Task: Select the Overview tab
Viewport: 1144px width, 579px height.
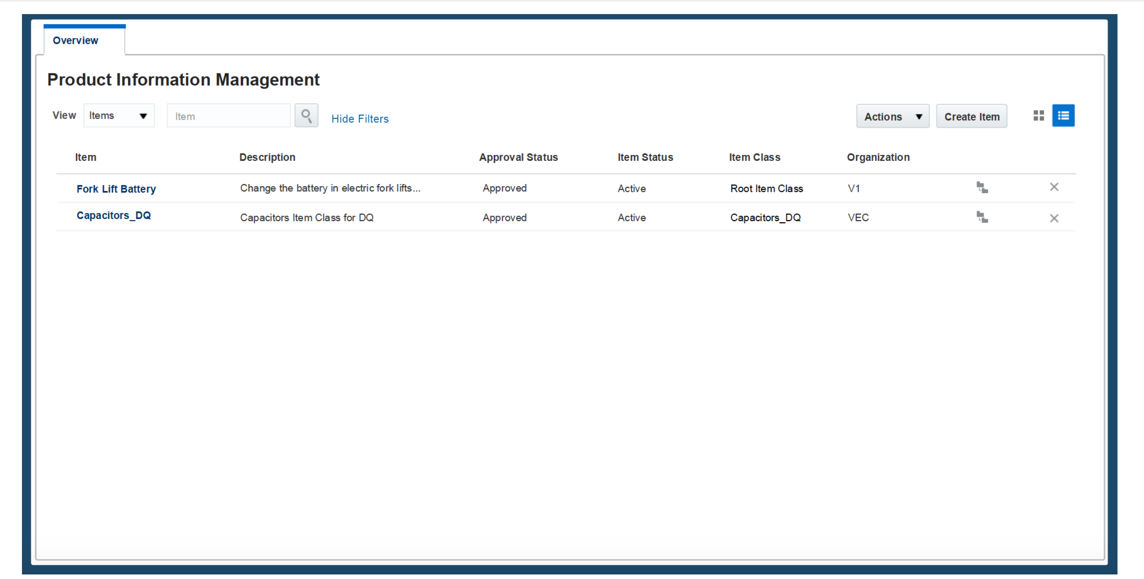Action: click(75, 41)
